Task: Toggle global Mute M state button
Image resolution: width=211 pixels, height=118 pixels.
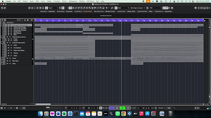Action: click(x=29, y=8)
